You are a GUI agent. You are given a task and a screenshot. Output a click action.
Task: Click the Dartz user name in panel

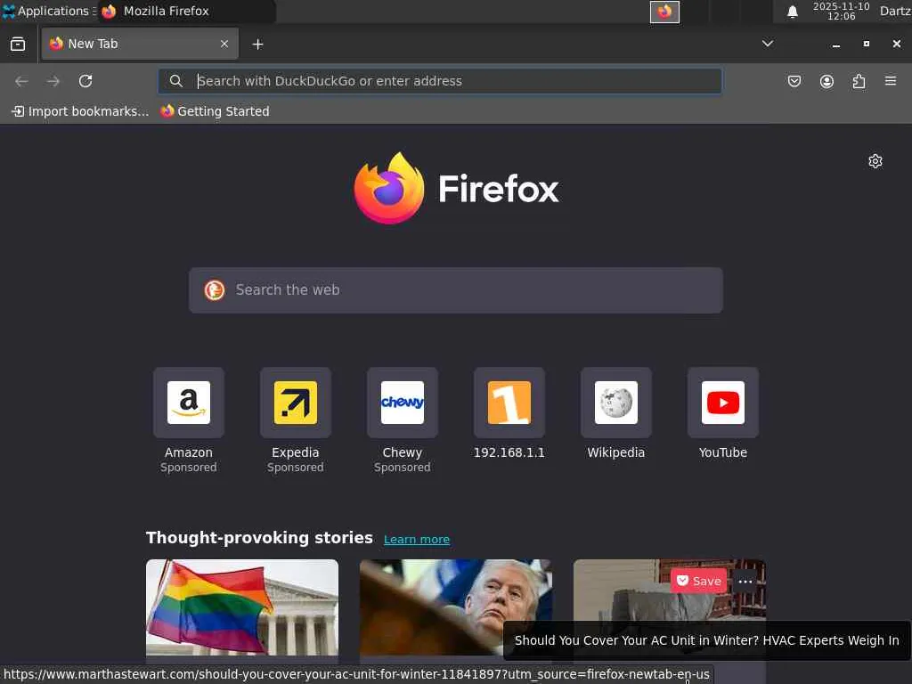tap(895, 11)
